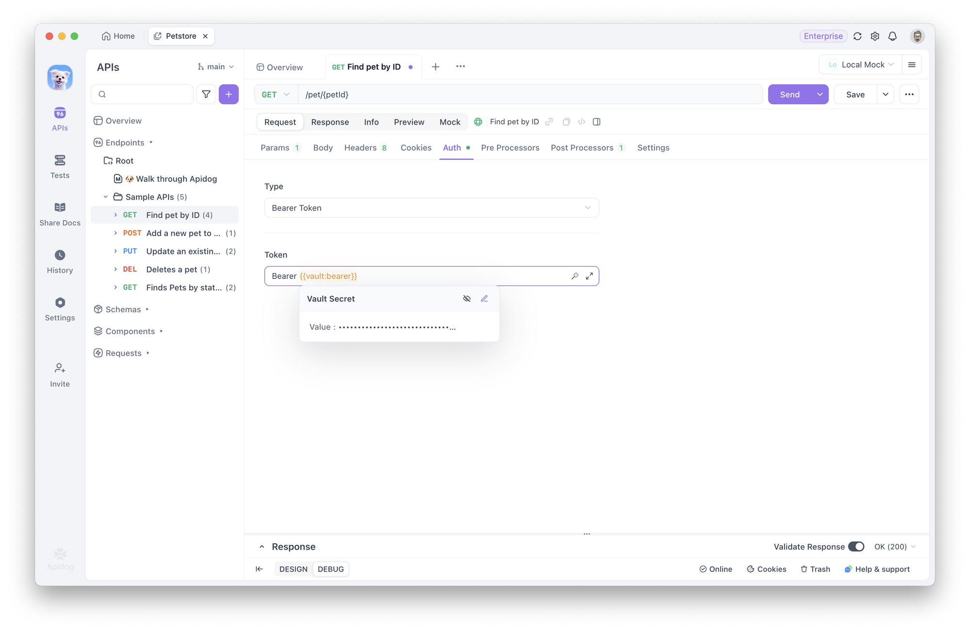Screen dimensions: 970x632
Task: Expand the Send button dropdown arrow
Action: (820, 95)
